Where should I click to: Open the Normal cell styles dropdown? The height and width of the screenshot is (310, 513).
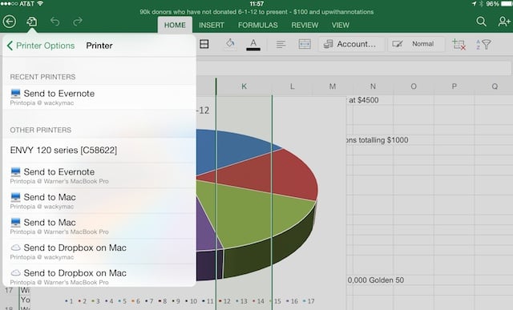(416, 44)
